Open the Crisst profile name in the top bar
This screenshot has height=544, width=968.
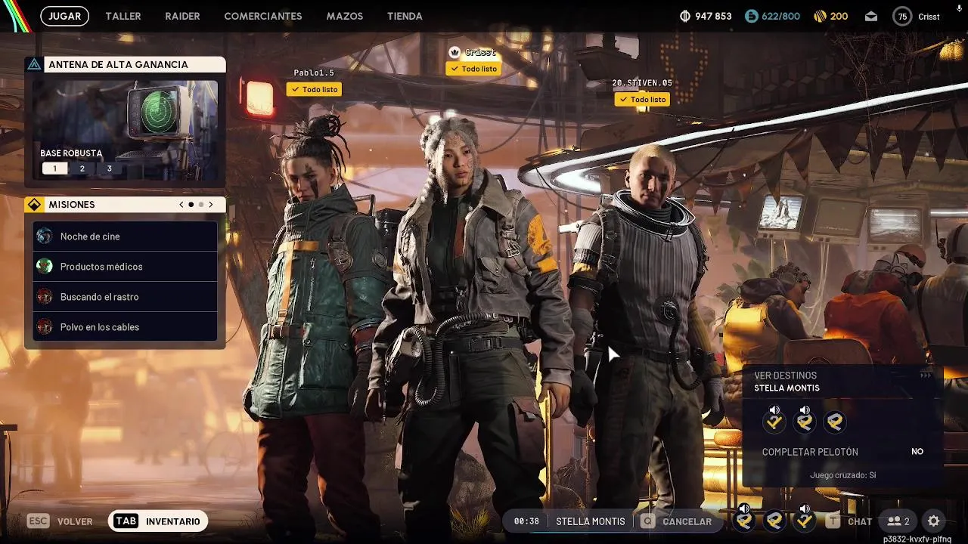[x=929, y=17]
